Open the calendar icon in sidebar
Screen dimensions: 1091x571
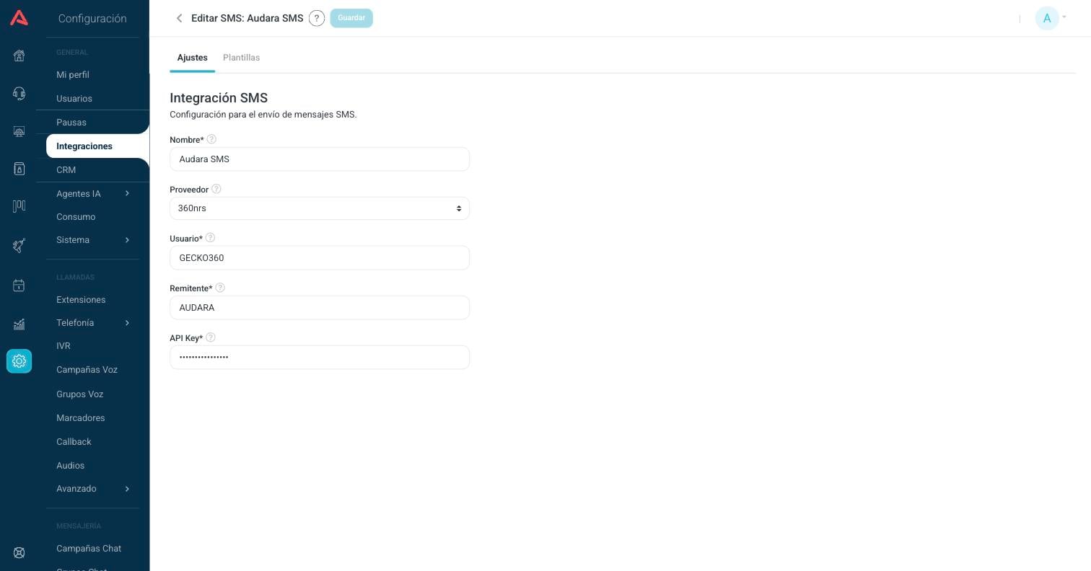pos(19,285)
